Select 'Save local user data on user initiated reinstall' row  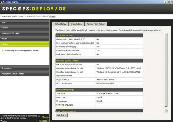[99, 43]
